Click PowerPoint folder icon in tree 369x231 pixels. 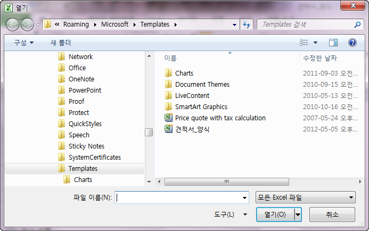(61, 90)
